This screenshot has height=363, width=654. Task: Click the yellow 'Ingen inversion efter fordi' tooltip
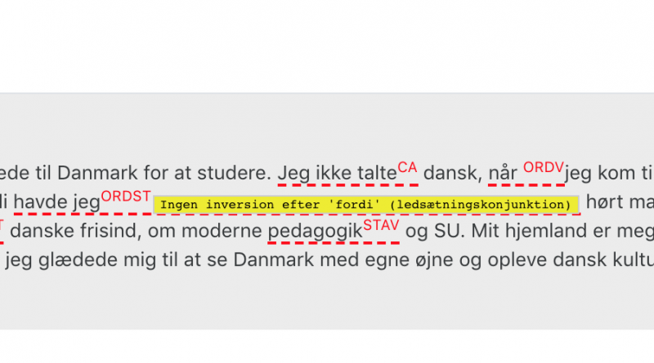click(x=365, y=205)
